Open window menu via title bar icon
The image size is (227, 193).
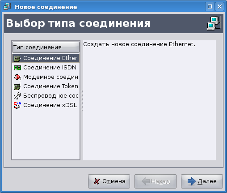click(7, 7)
